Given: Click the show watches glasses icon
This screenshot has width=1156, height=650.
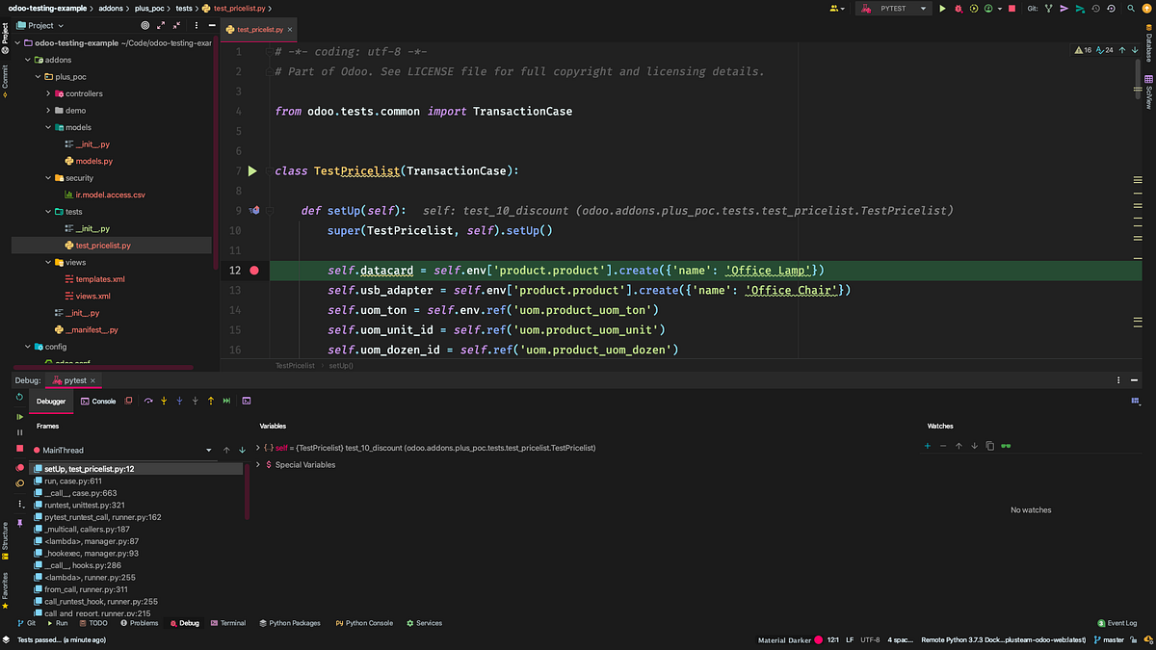Looking at the screenshot, I should (1006, 446).
